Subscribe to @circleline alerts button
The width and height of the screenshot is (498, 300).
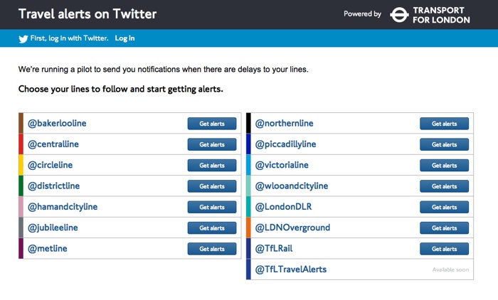tap(211, 166)
